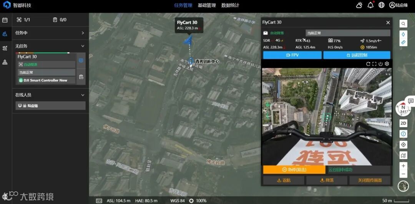
Task: Click the FlyCart 30 map label tooltip
Action: click(x=189, y=25)
